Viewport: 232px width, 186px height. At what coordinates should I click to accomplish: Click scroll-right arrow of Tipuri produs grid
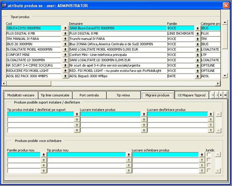tap(218, 83)
